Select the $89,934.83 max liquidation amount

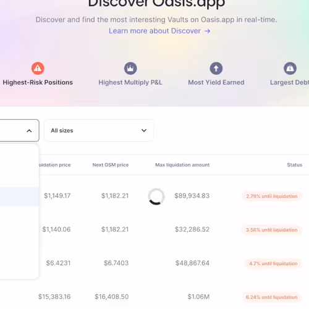point(192,196)
